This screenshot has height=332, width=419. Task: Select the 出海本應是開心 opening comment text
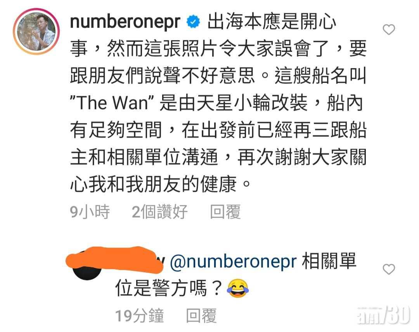272,22
